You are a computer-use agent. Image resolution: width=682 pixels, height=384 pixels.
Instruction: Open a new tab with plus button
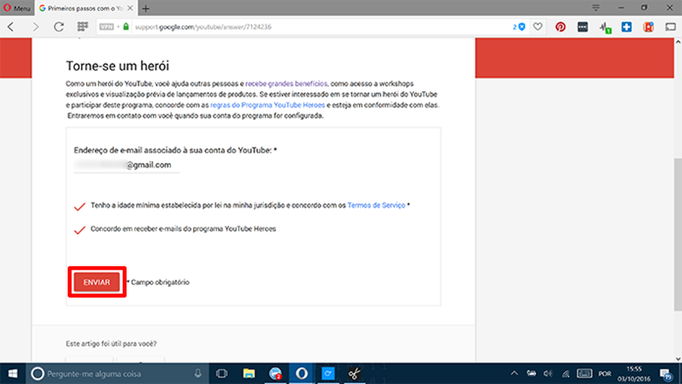[146, 8]
